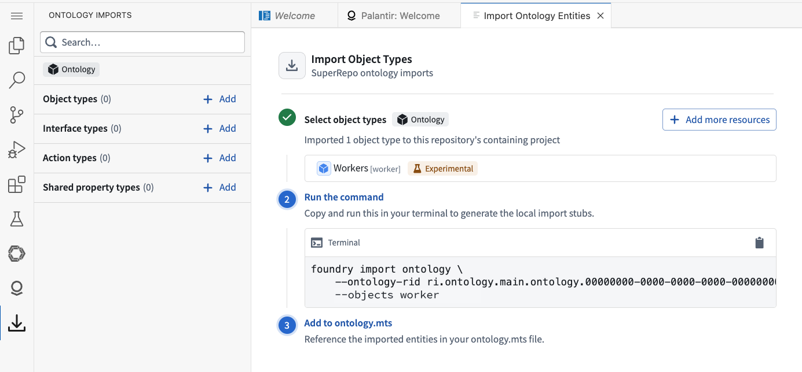Click the plus icon in Add more resources
This screenshot has width=802, height=372.
tap(675, 120)
